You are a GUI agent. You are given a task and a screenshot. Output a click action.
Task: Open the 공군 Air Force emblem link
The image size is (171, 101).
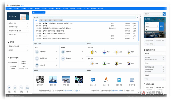coord(116,52)
